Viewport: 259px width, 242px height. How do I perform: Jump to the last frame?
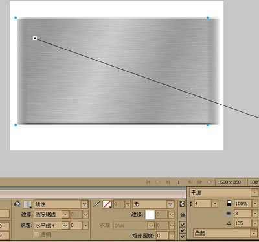(168, 182)
